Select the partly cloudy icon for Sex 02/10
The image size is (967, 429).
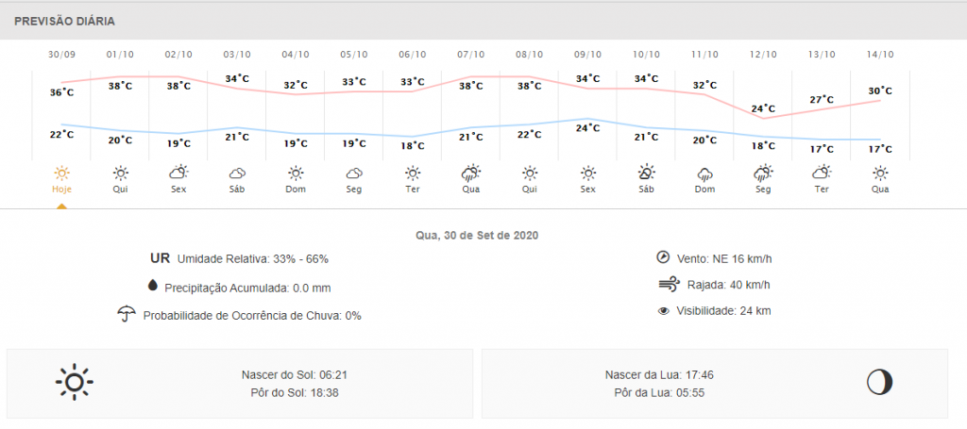178,173
